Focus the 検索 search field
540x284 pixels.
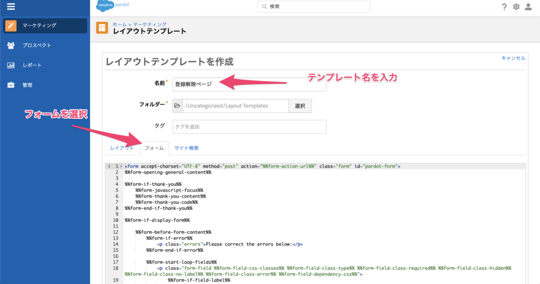(314, 6)
